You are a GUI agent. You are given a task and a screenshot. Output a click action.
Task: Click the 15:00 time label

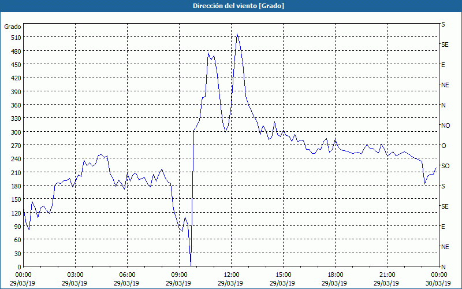tap(283, 275)
